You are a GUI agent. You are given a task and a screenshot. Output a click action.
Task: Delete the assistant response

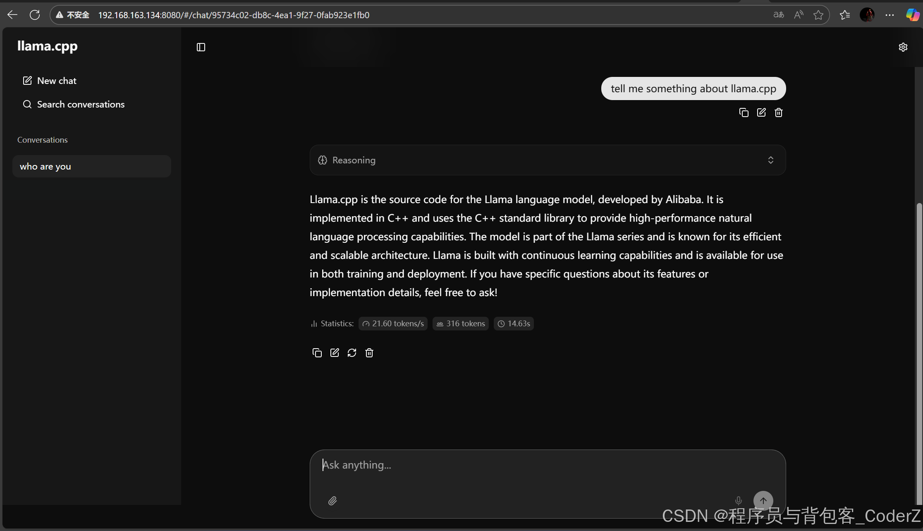pos(369,353)
